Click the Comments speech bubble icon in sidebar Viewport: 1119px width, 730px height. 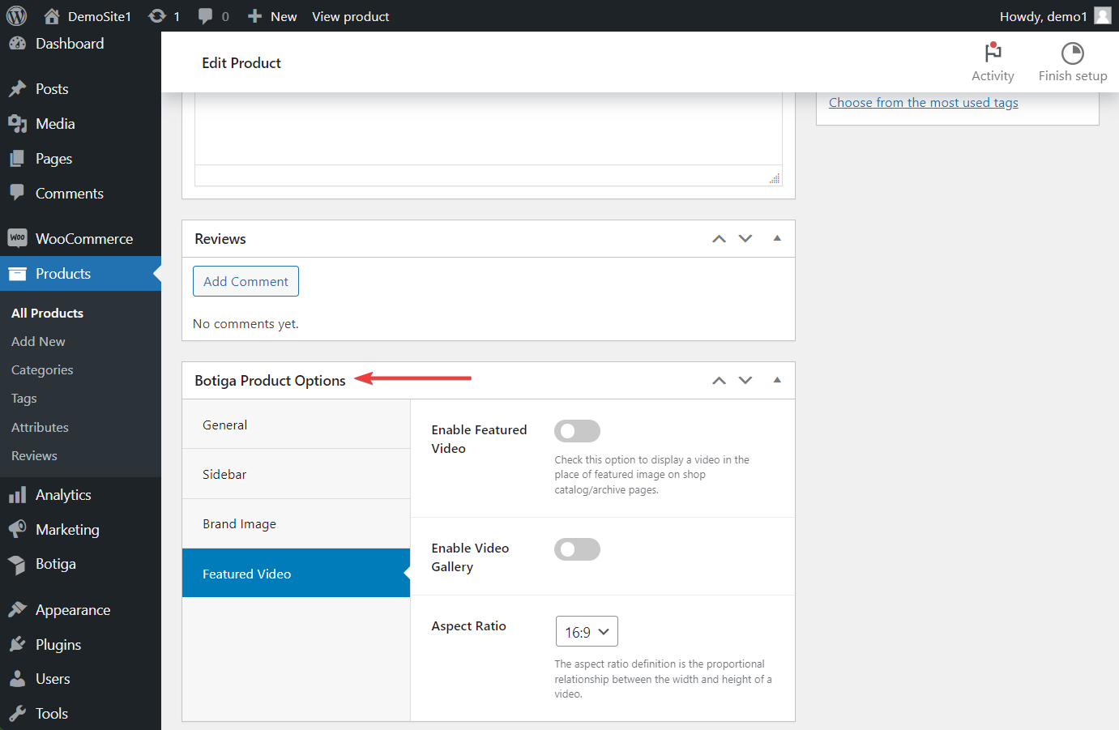point(17,193)
